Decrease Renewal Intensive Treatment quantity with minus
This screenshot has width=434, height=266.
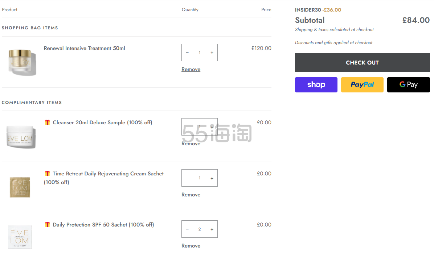(x=187, y=53)
